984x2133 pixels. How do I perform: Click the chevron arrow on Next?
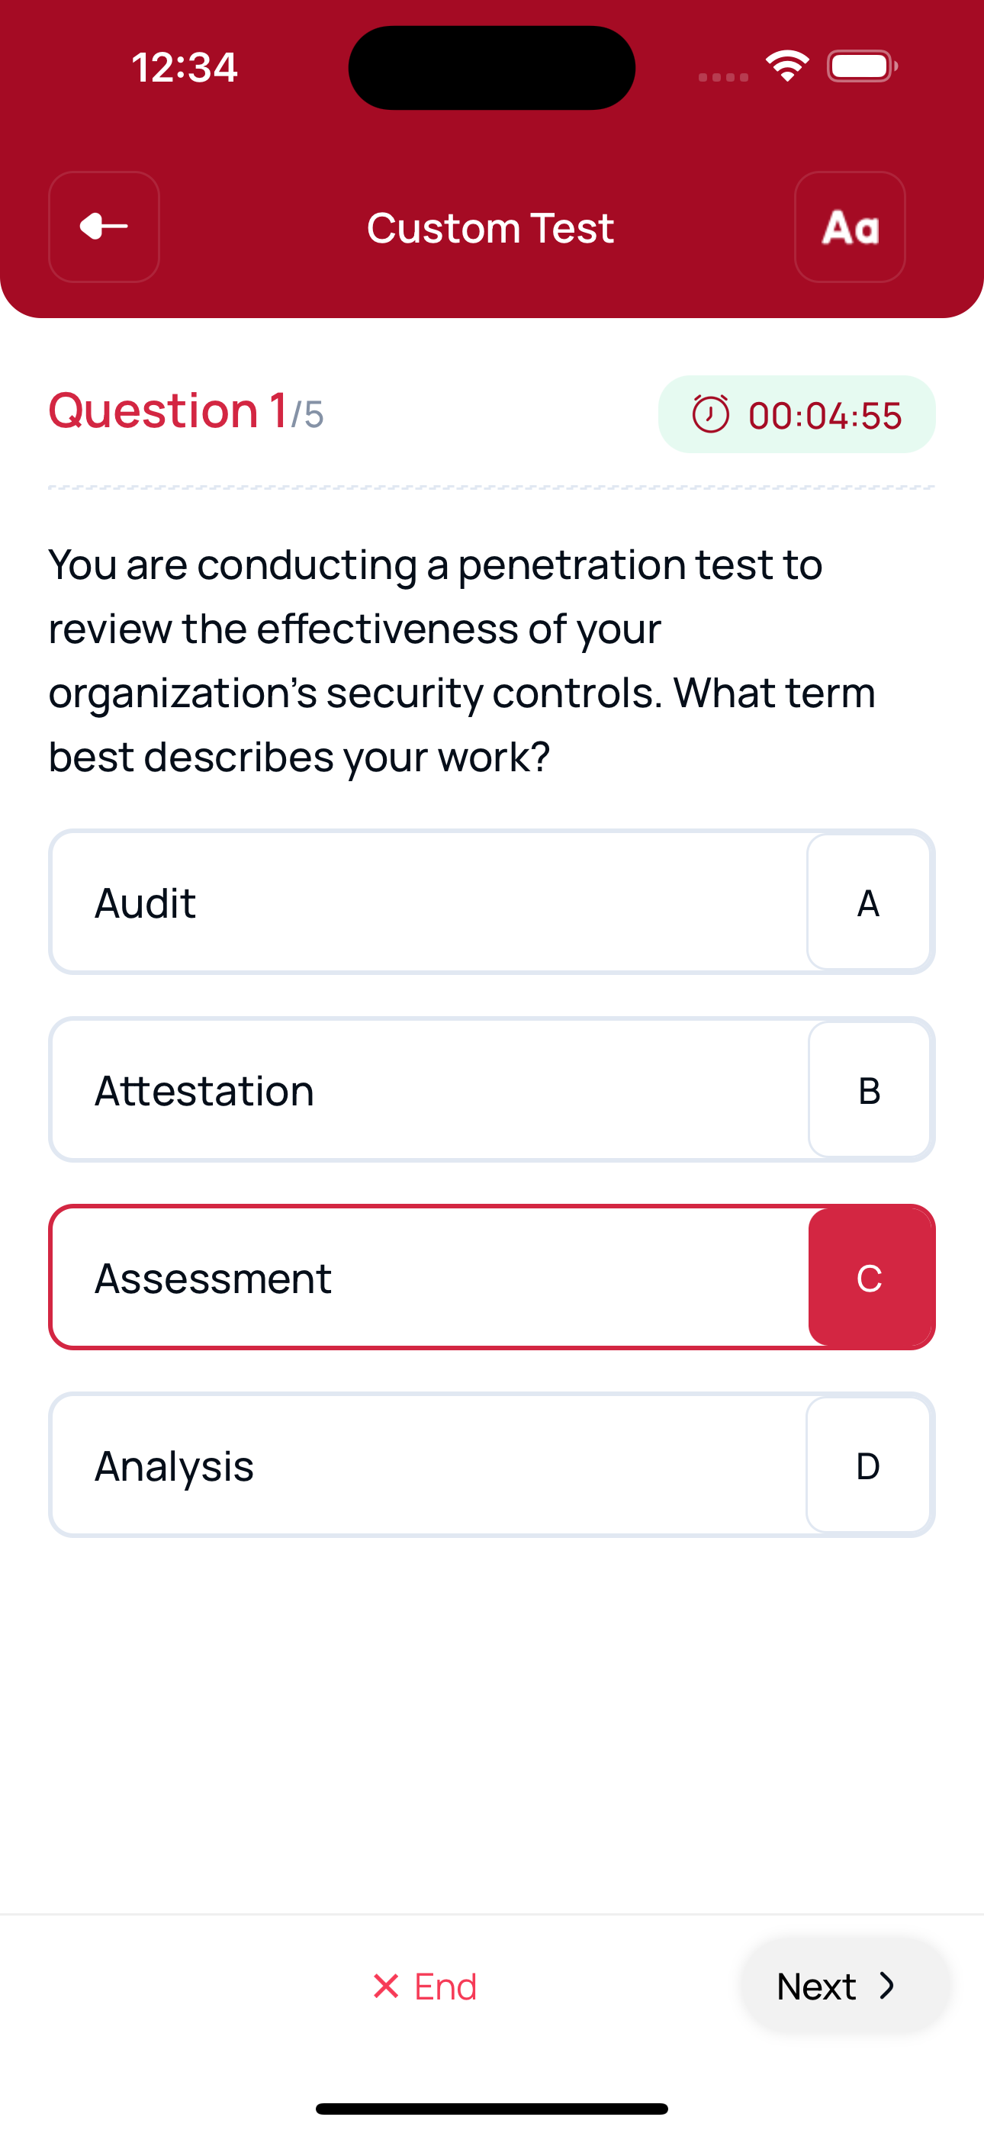887,1986
